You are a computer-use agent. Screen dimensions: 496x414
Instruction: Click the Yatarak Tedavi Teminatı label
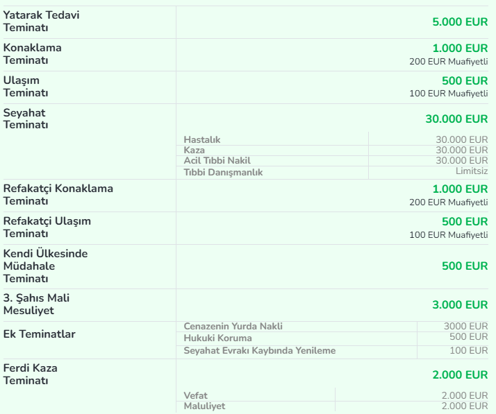click(41, 21)
